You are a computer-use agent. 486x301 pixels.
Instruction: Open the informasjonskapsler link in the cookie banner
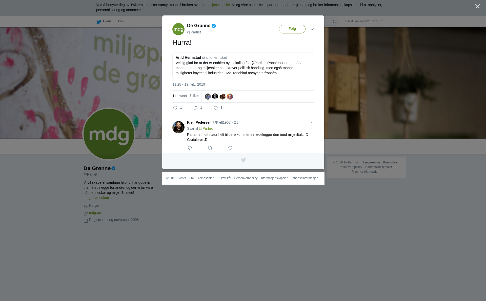214,5
